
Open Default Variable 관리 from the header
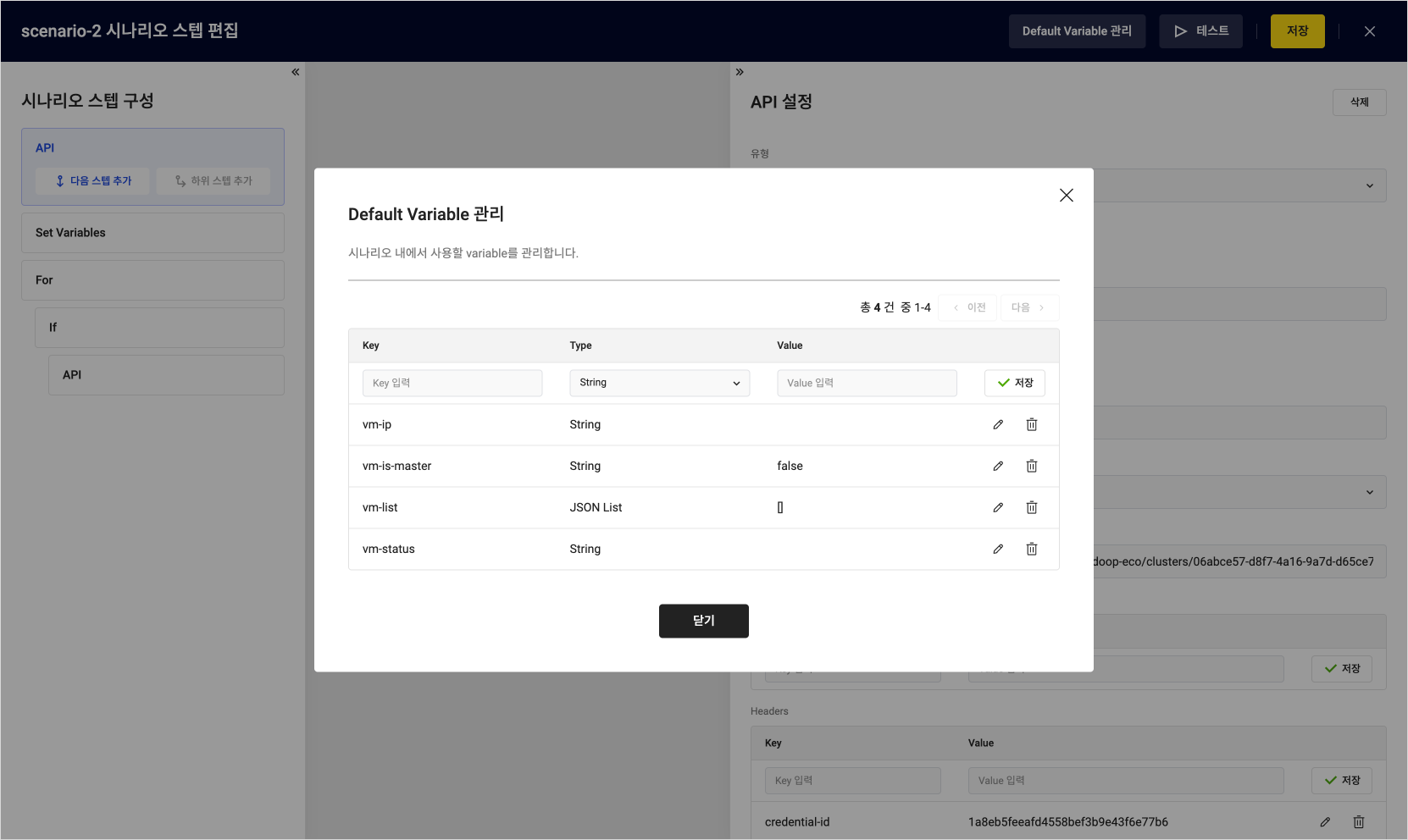pyautogui.click(x=1077, y=31)
